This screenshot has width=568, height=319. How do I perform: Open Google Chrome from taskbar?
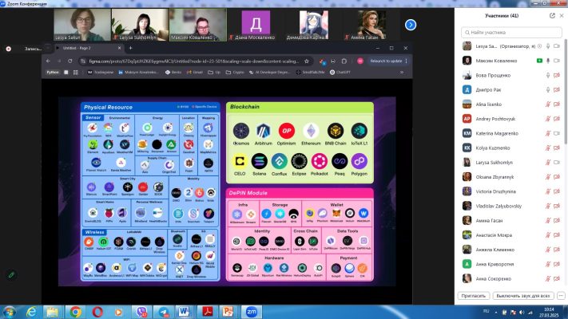point(75,312)
